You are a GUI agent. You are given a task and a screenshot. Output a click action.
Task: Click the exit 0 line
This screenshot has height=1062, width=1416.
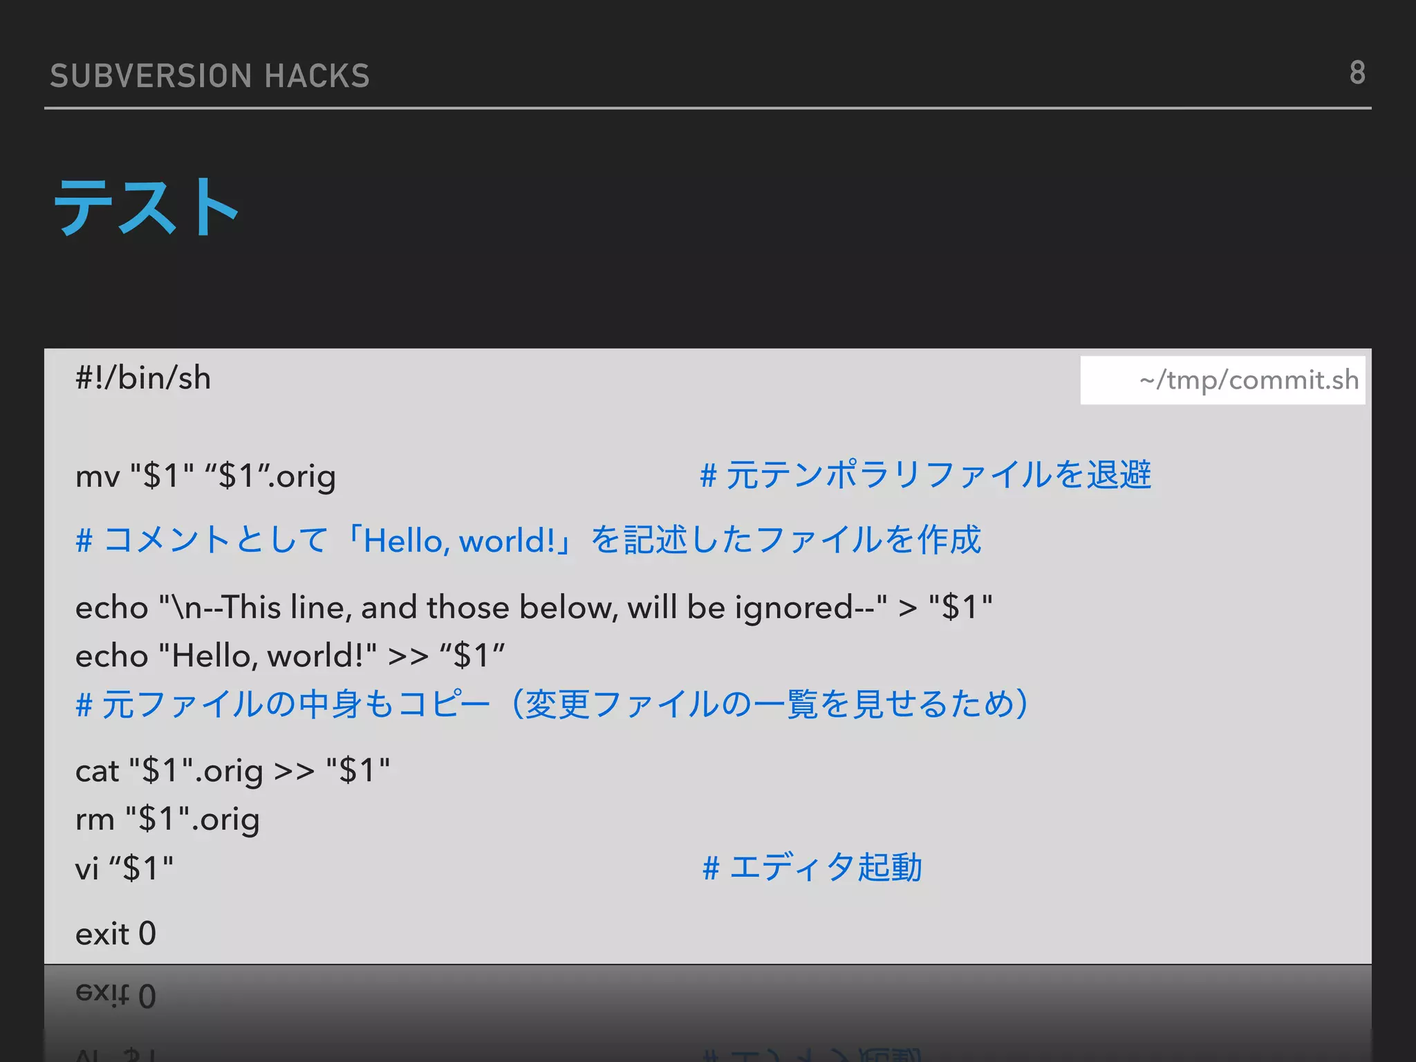coord(115,934)
